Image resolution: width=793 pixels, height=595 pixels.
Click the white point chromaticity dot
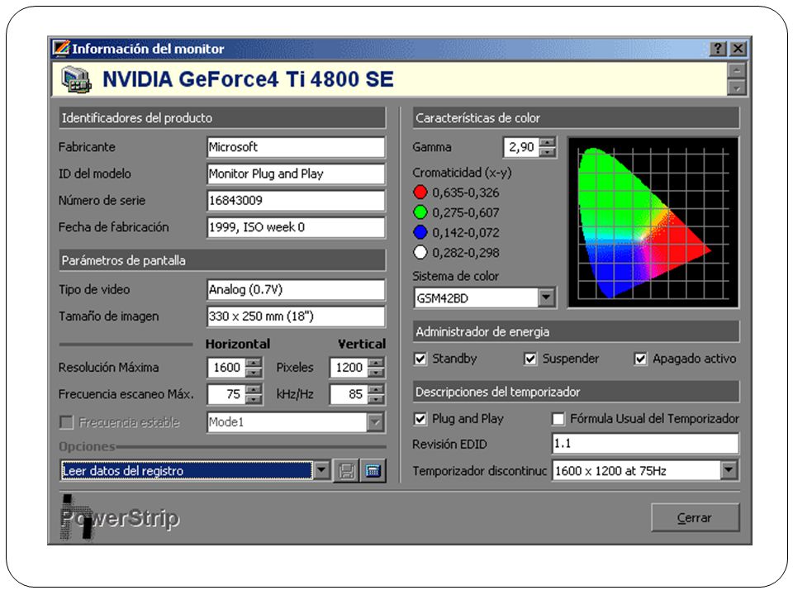[x=420, y=252]
